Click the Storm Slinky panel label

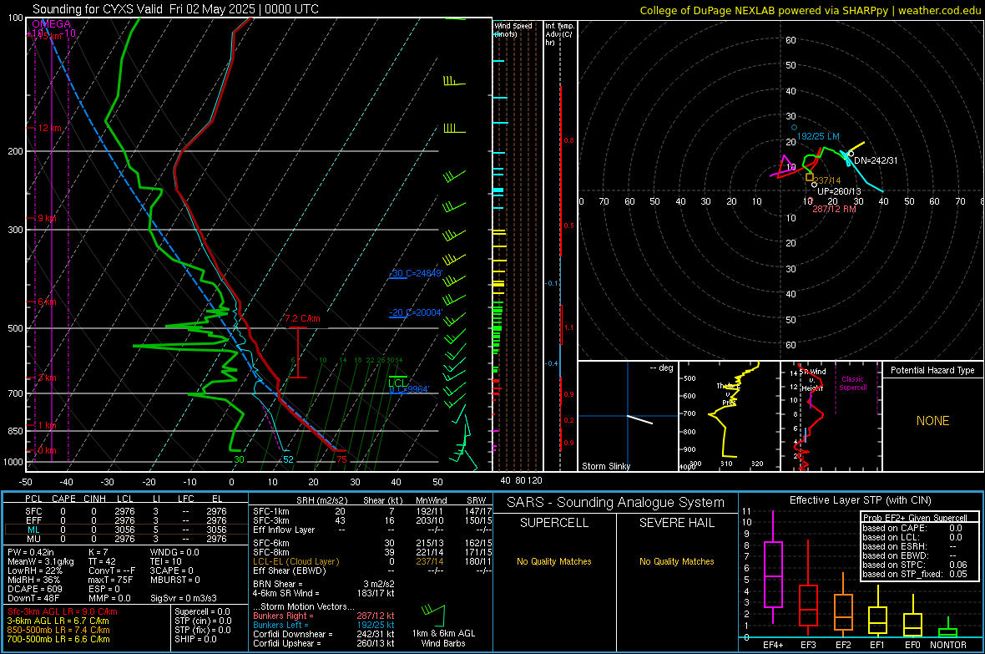tap(605, 466)
